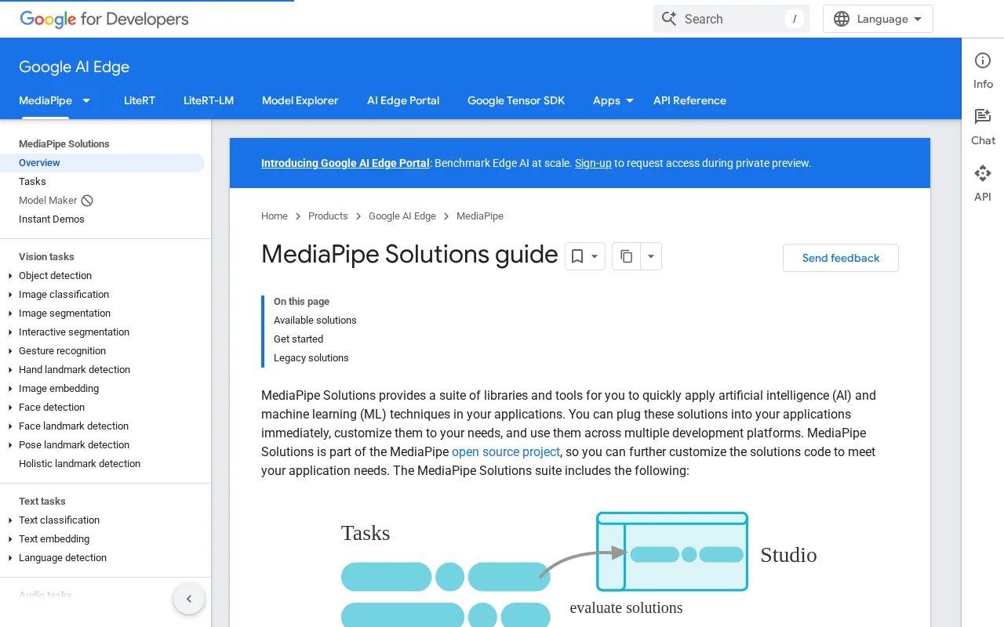Expand the Image segmentation section
The height and width of the screenshot is (627, 1004).
pyautogui.click(x=10, y=313)
